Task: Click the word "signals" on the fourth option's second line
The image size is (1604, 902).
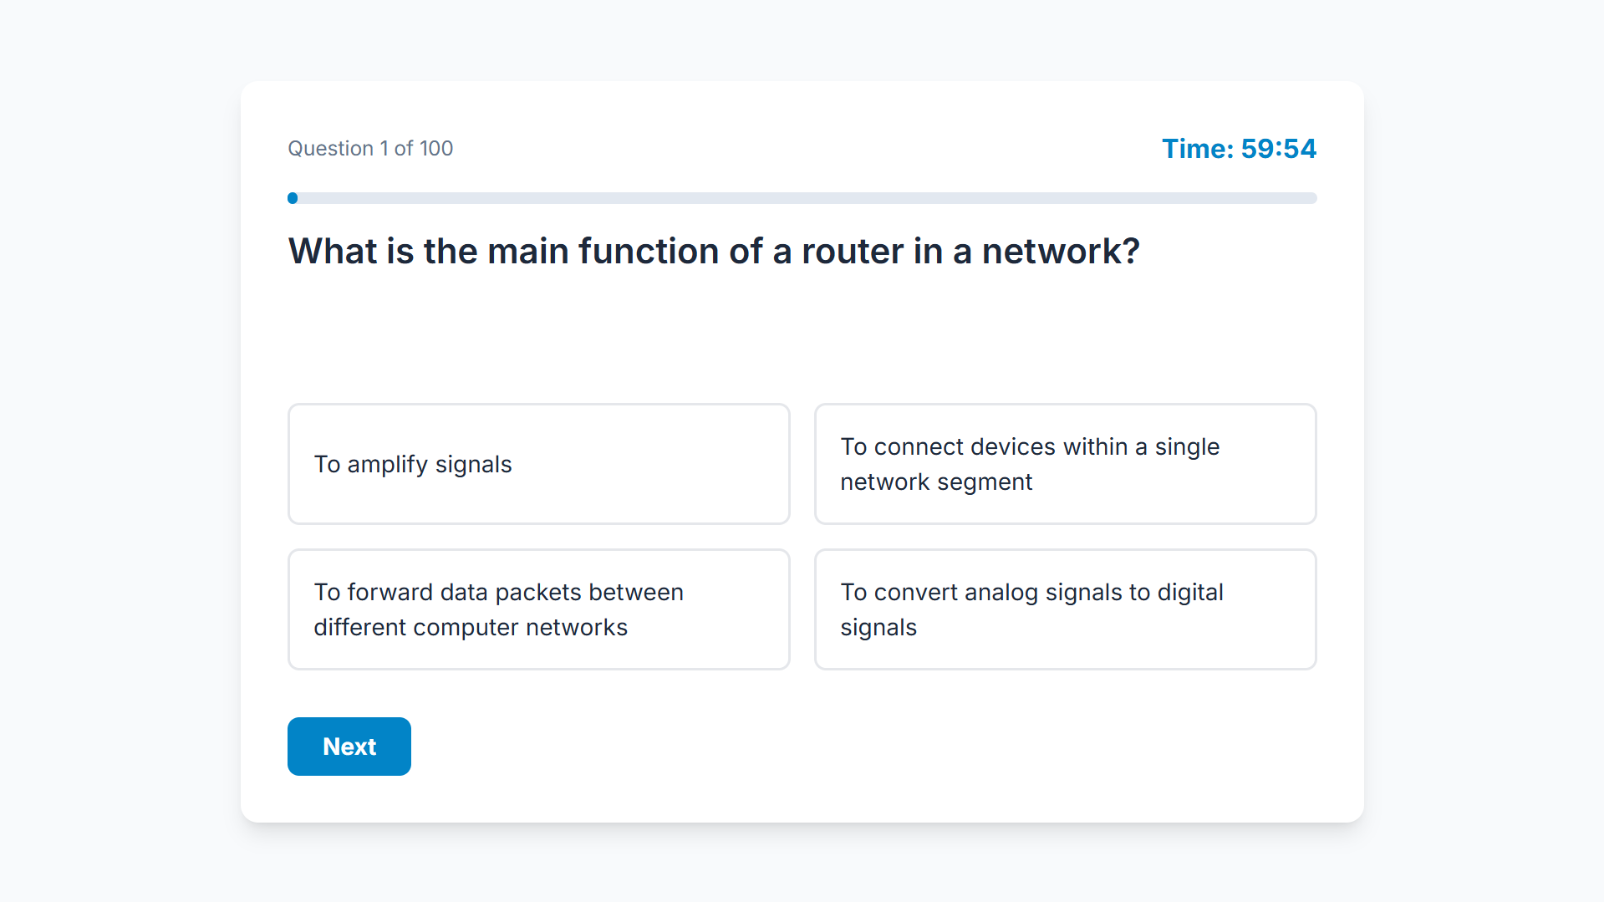Action: [878, 628]
